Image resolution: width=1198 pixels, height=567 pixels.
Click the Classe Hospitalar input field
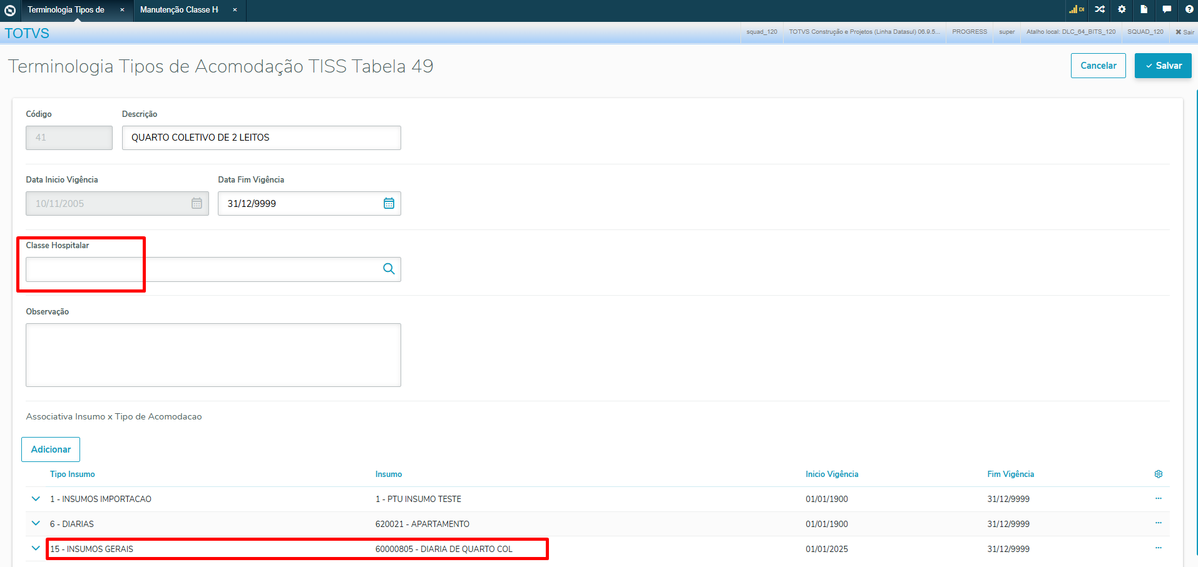[x=213, y=269]
